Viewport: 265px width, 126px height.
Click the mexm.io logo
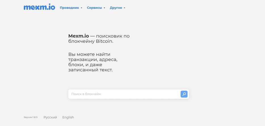[x=39, y=7]
